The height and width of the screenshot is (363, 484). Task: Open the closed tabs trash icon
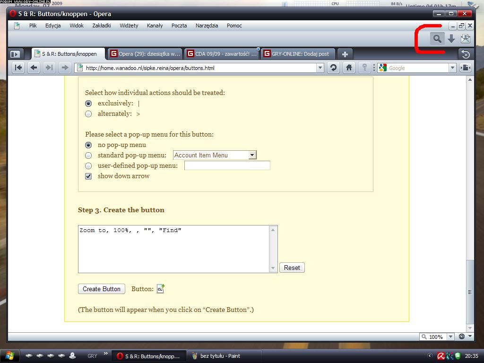(465, 55)
